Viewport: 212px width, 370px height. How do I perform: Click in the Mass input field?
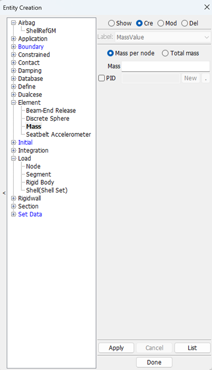tap(166, 66)
